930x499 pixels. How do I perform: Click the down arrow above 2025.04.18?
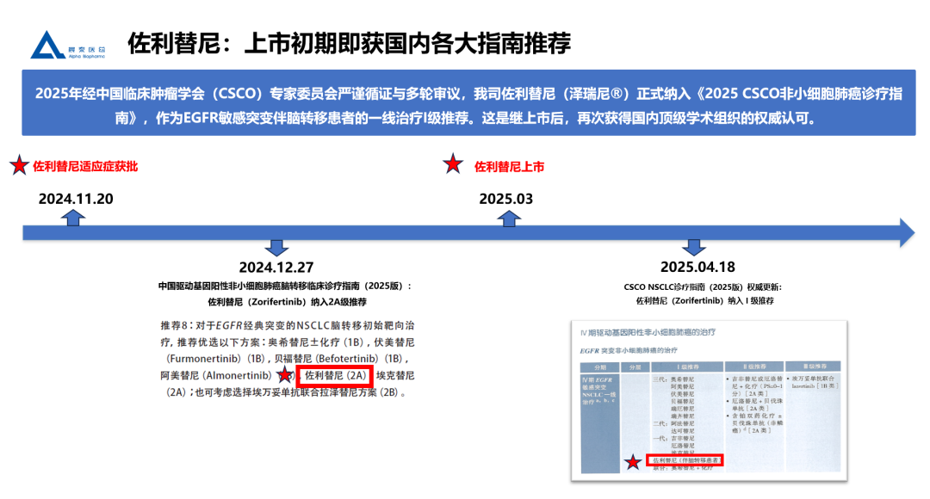pyautogui.click(x=693, y=247)
